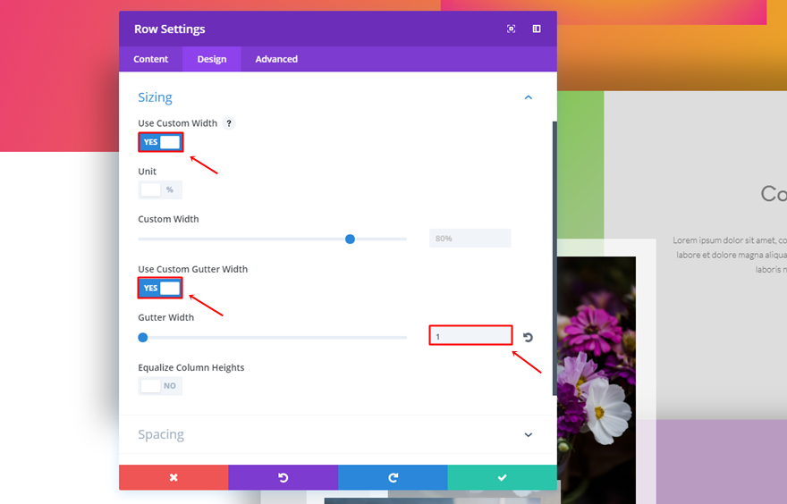Screen dimensions: 787x504
Task: Click the Custom Width slider handle
Action: pos(350,239)
